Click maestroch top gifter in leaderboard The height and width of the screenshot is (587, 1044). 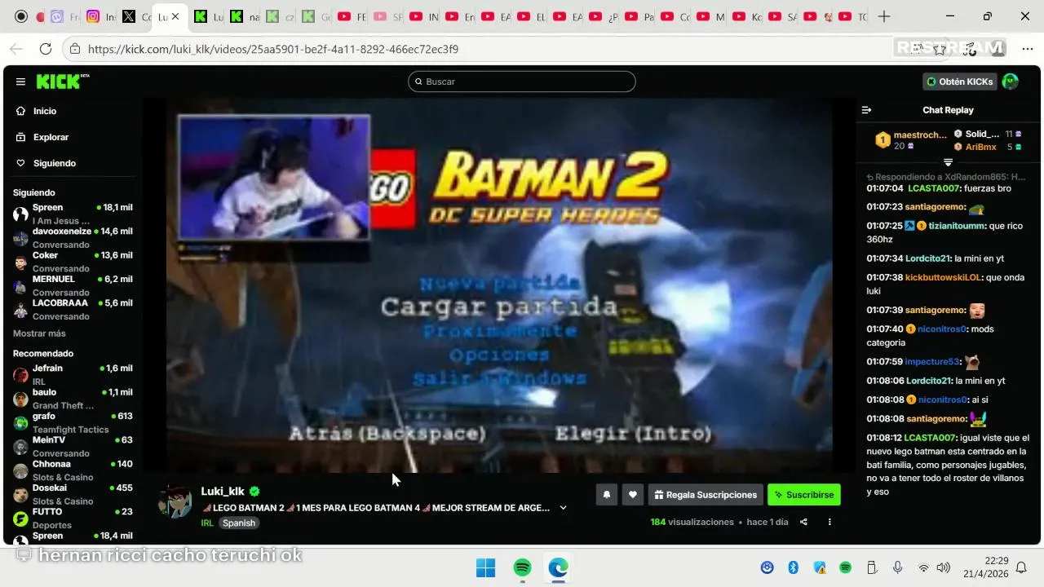point(920,135)
